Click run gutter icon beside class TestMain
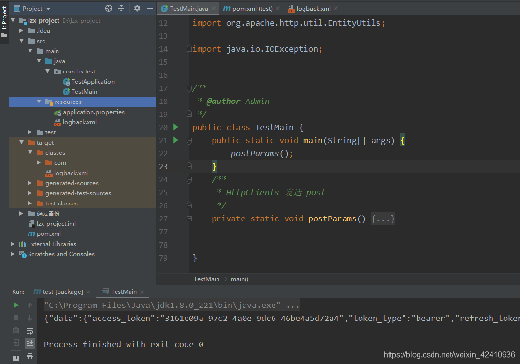520x364 pixels. coord(176,127)
